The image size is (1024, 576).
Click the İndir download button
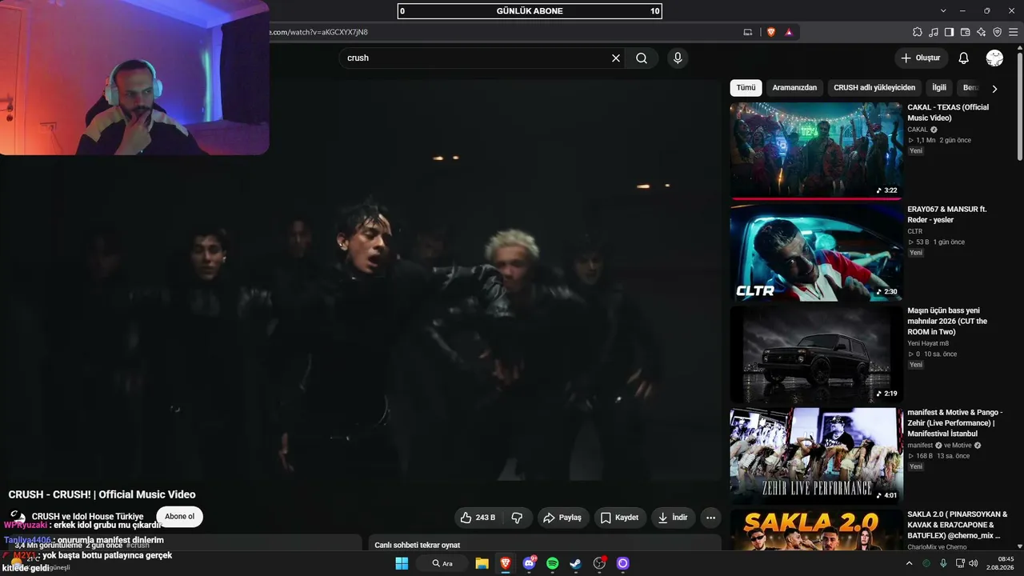tap(673, 518)
